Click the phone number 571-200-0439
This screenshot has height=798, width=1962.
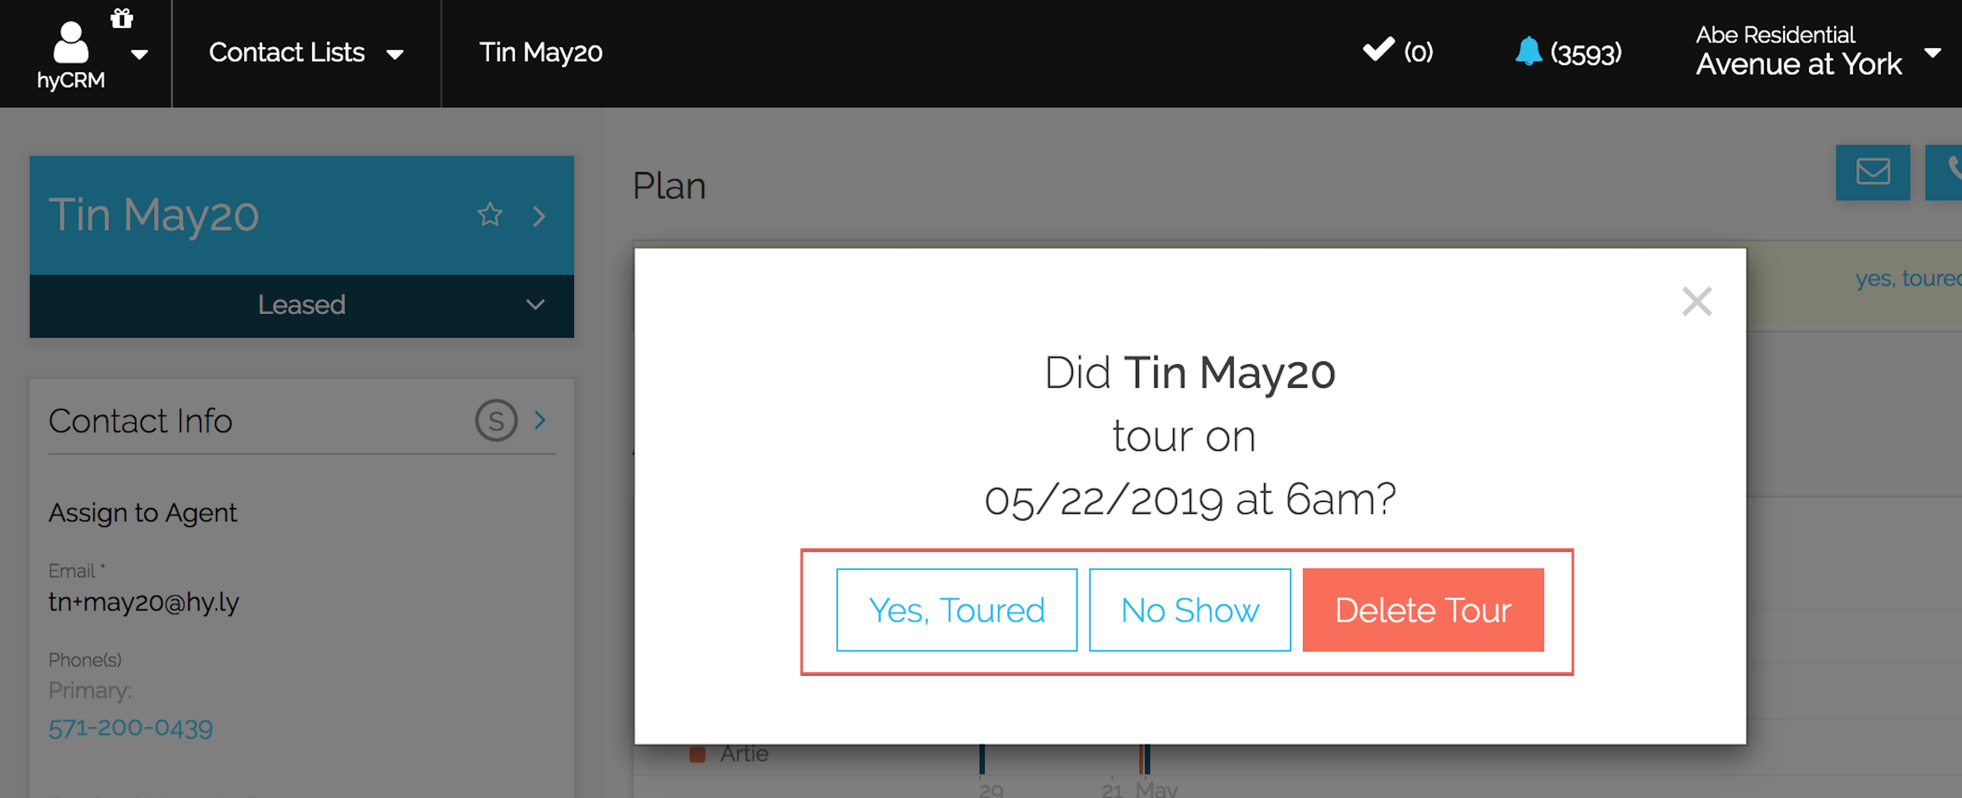click(130, 727)
